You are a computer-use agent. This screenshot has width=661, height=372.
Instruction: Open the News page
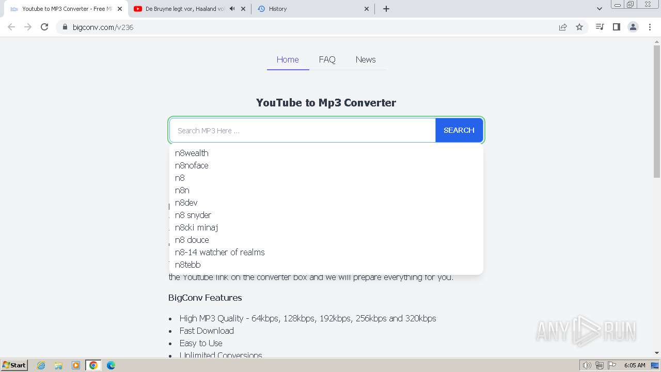pyautogui.click(x=366, y=59)
